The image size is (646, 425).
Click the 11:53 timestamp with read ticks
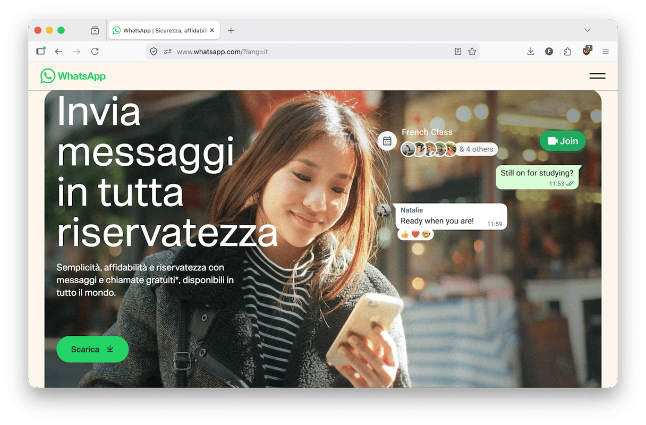click(x=562, y=184)
